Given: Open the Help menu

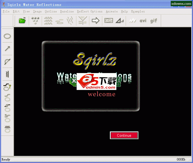Looking at the screenshot, I should click(x=124, y=12).
